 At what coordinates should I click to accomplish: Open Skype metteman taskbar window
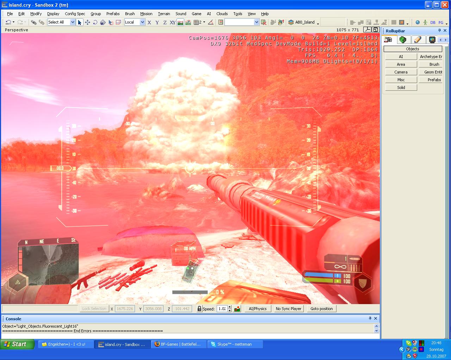(235, 344)
